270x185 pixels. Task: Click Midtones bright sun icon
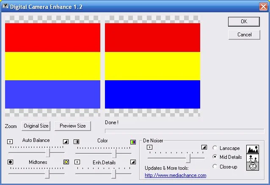tap(66, 162)
